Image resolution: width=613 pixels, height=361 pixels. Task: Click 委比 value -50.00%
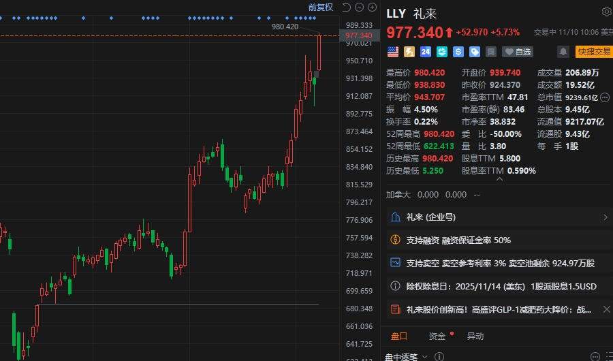point(505,134)
